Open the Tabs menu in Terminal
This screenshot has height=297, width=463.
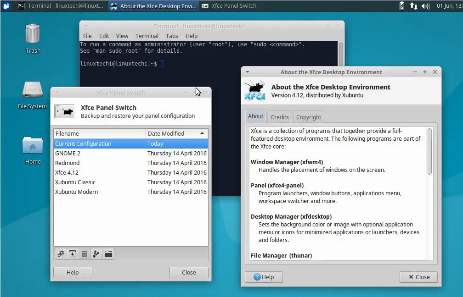point(172,36)
